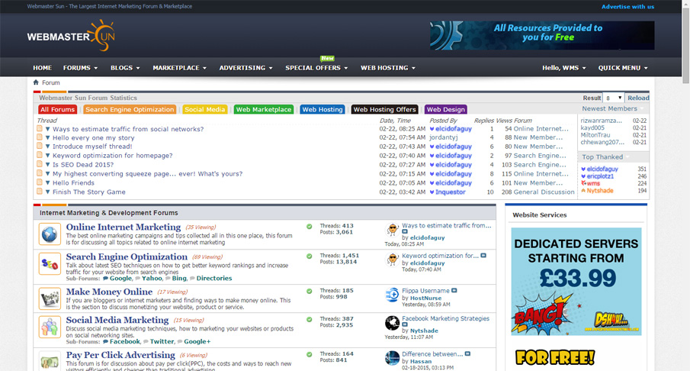The width and height of the screenshot is (690, 371).
Task: Click the Reload link in statistics
Action: [638, 98]
